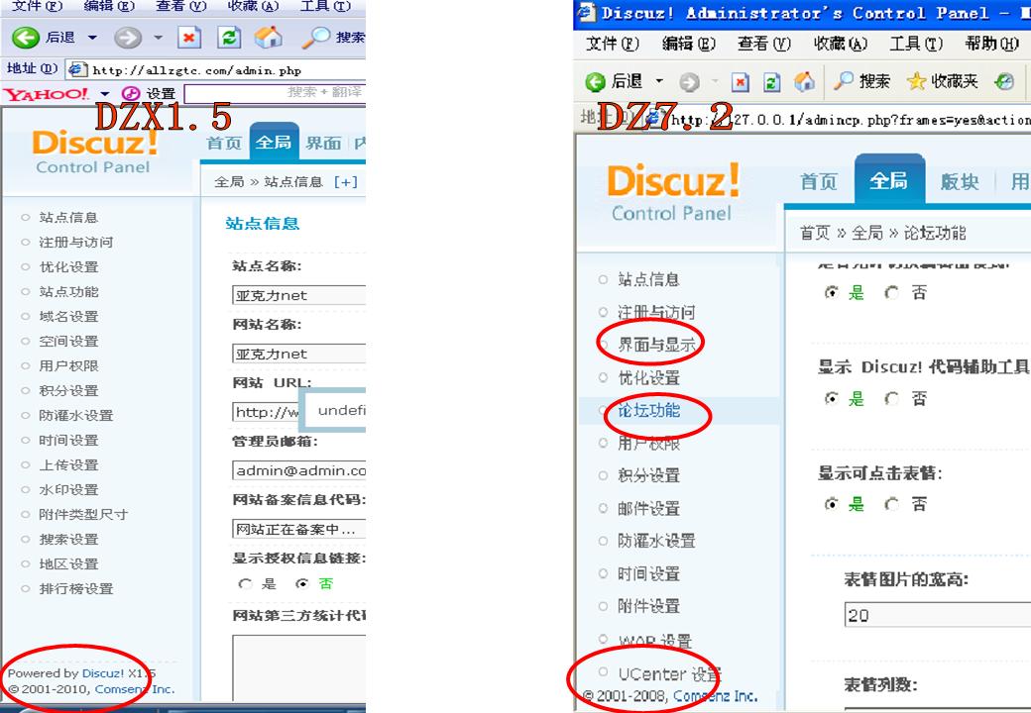This screenshot has height=713, width=1031.
Task: Click the [+] next to 站点信息 breadcrumb
Action: pyautogui.click(x=346, y=182)
